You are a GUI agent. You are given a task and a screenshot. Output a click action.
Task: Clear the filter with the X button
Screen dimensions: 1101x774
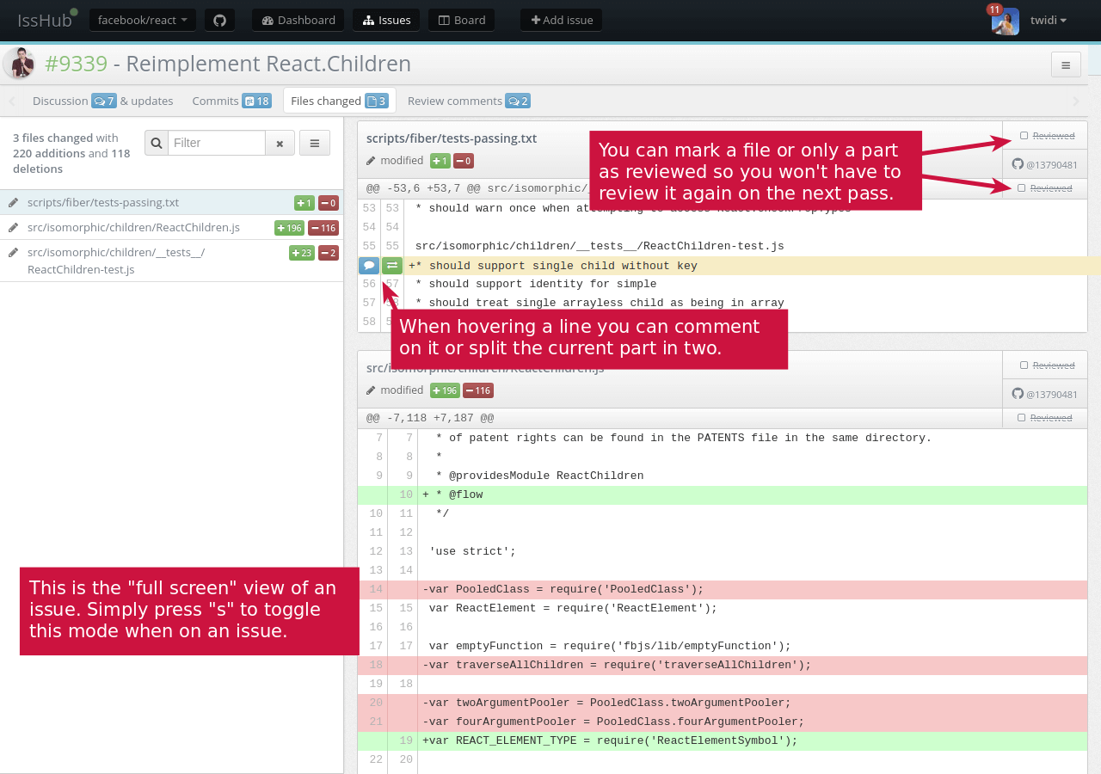pyautogui.click(x=280, y=144)
